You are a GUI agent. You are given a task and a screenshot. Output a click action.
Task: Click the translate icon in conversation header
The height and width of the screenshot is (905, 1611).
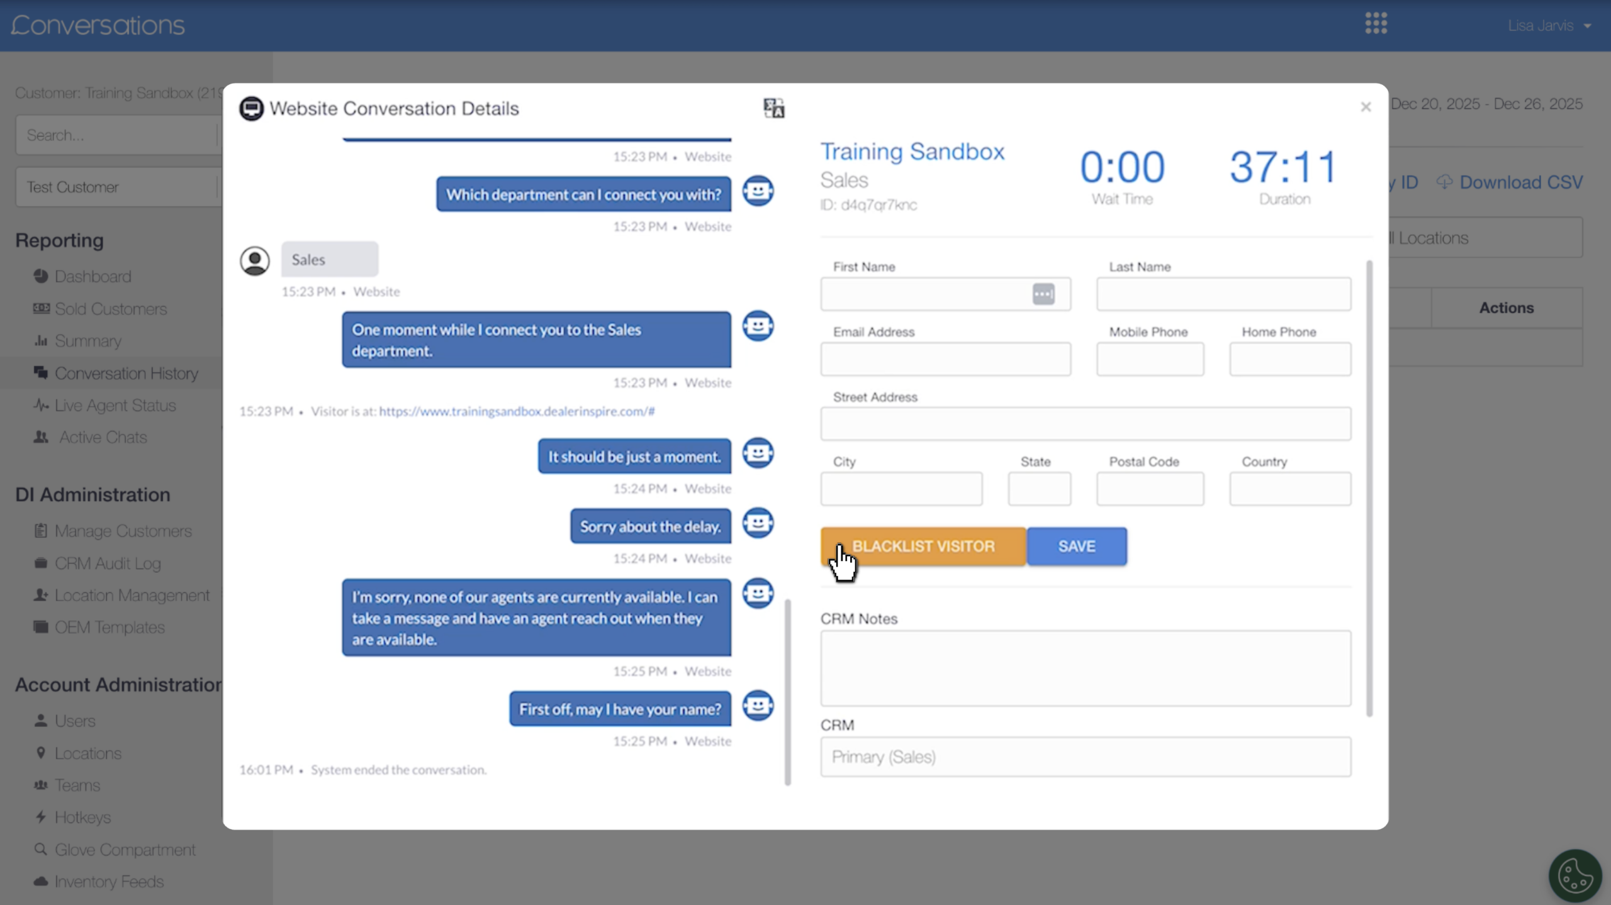coord(773,108)
